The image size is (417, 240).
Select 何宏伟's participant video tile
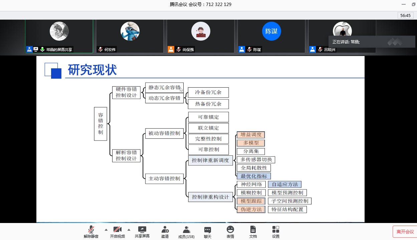(130, 36)
